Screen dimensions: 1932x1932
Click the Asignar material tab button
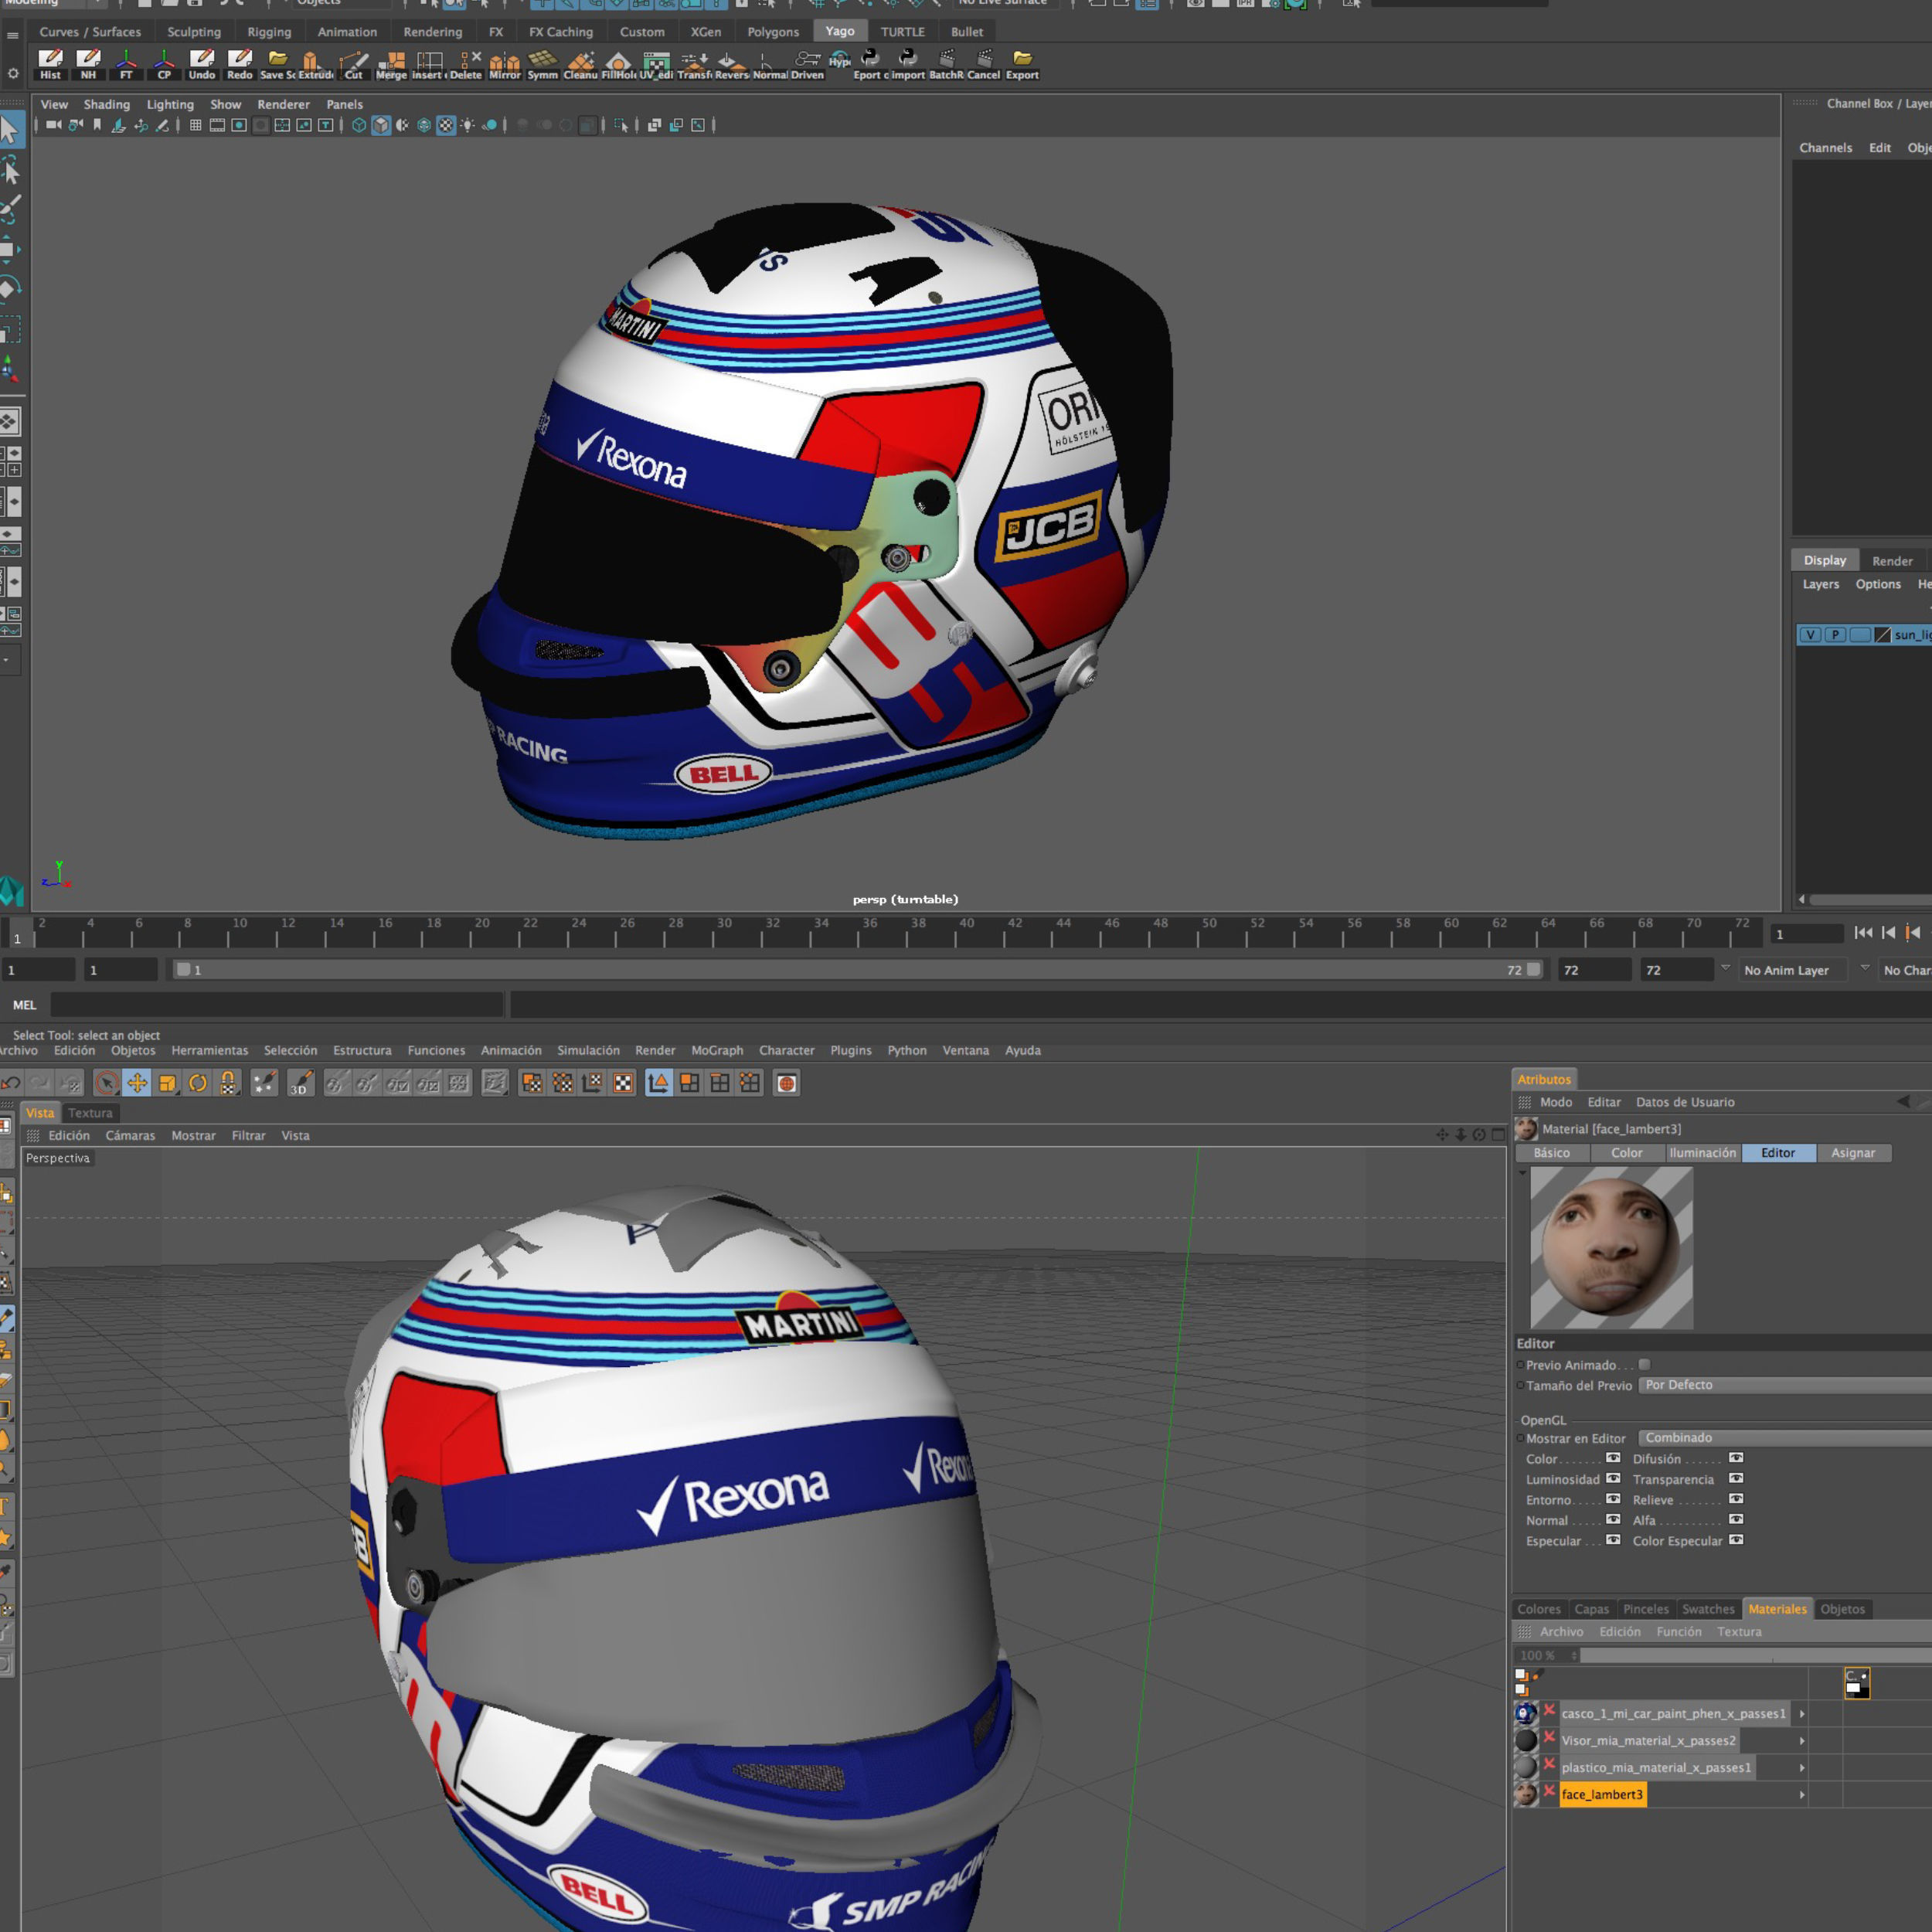[x=1853, y=1153]
